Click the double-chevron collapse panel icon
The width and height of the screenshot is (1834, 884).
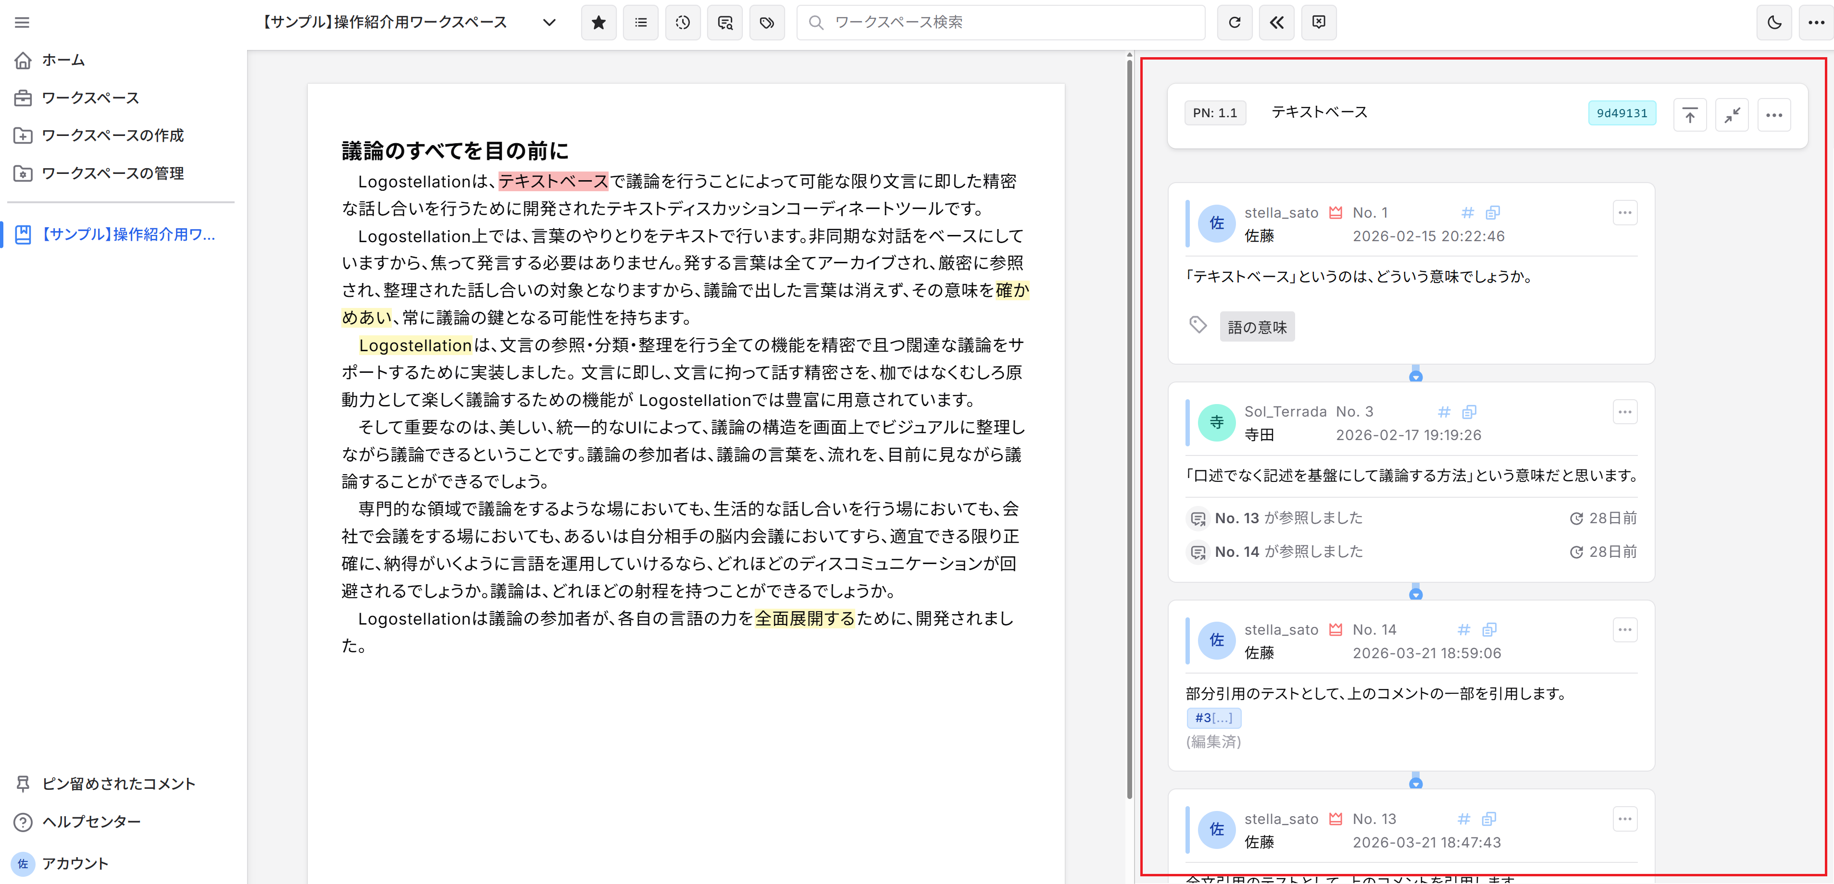pos(1276,23)
